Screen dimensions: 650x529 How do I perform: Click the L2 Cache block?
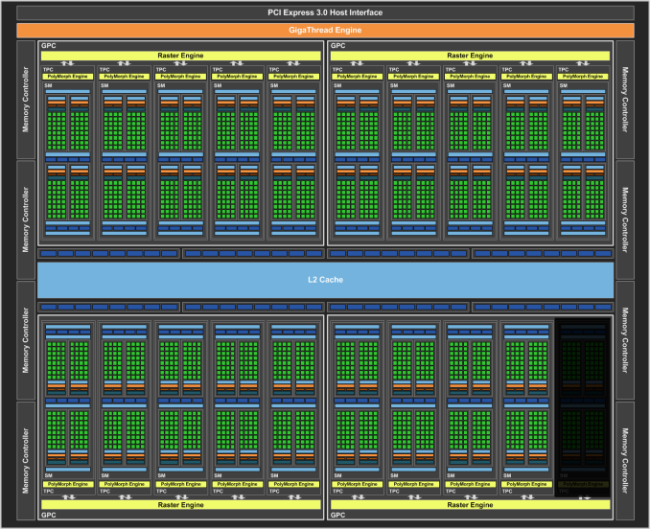click(324, 280)
